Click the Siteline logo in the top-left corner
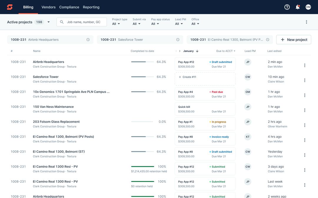 tap(9, 7)
